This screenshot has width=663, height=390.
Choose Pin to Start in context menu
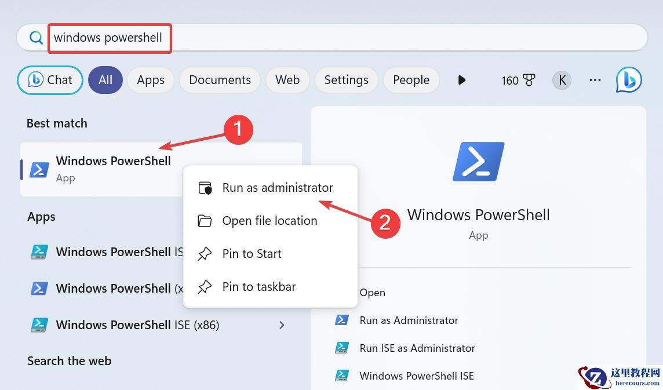click(x=271, y=253)
